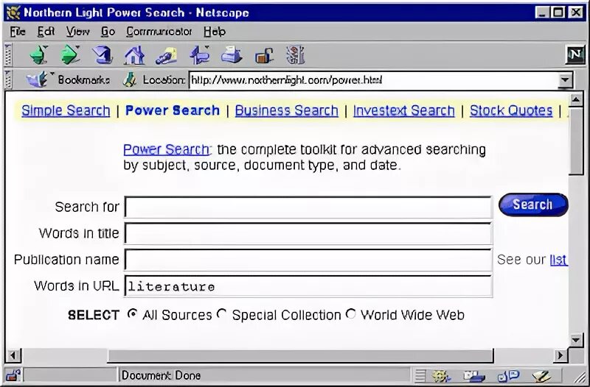Open Composer from the component bar
590x387 pixels.
tap(541, 375)
